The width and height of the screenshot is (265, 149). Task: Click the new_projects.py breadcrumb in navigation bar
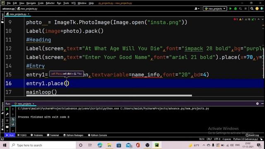tap(28, 9)
